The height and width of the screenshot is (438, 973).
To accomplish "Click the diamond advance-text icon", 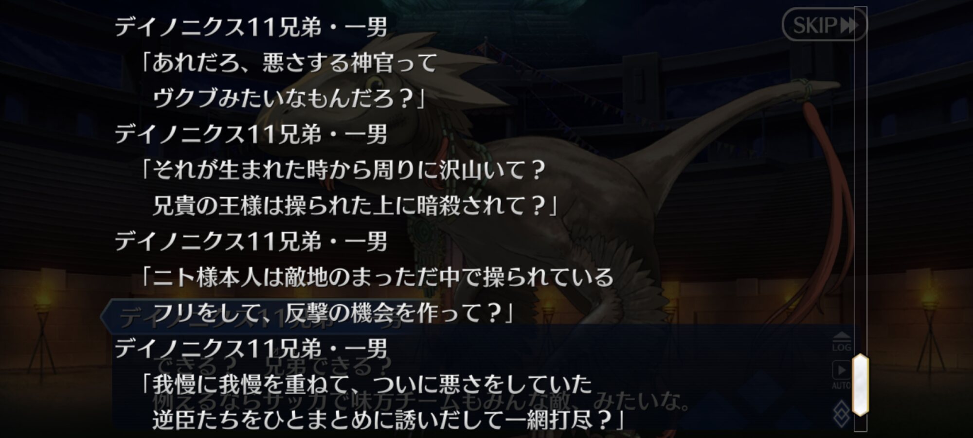I will (841, 414).
